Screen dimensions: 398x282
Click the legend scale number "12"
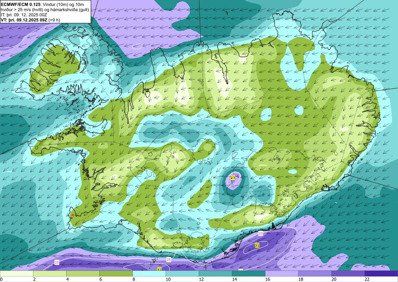point(201,279)
